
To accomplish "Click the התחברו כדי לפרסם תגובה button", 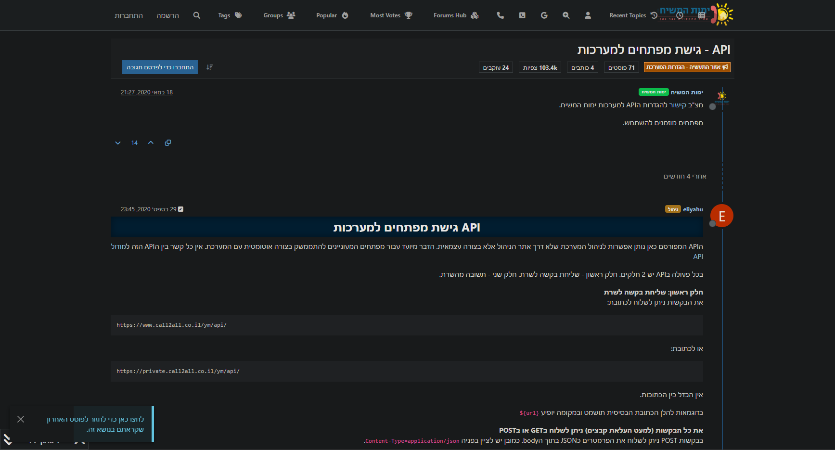I will (160, 67).
